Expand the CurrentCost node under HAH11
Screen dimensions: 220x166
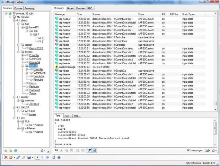pyautogui.click(x=27, y=73)
